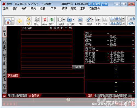Click jump-to-end arrow icon on chart
137x108 pixels.
coord(70,28)
